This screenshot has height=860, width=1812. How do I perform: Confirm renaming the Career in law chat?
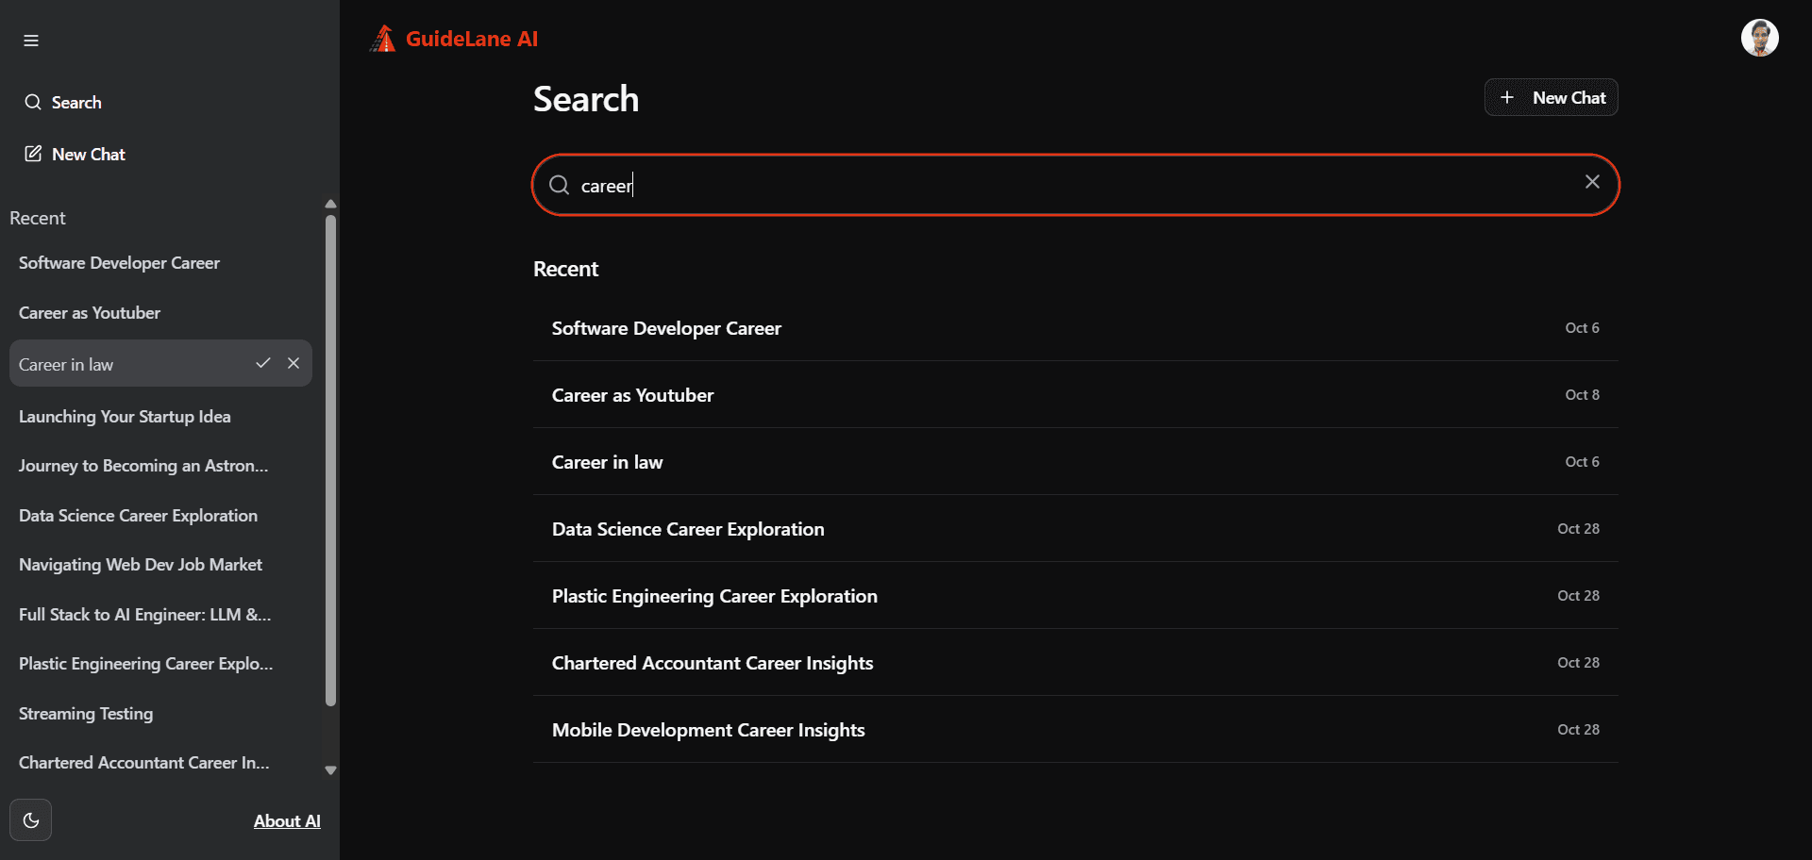[x=262, y=362]
